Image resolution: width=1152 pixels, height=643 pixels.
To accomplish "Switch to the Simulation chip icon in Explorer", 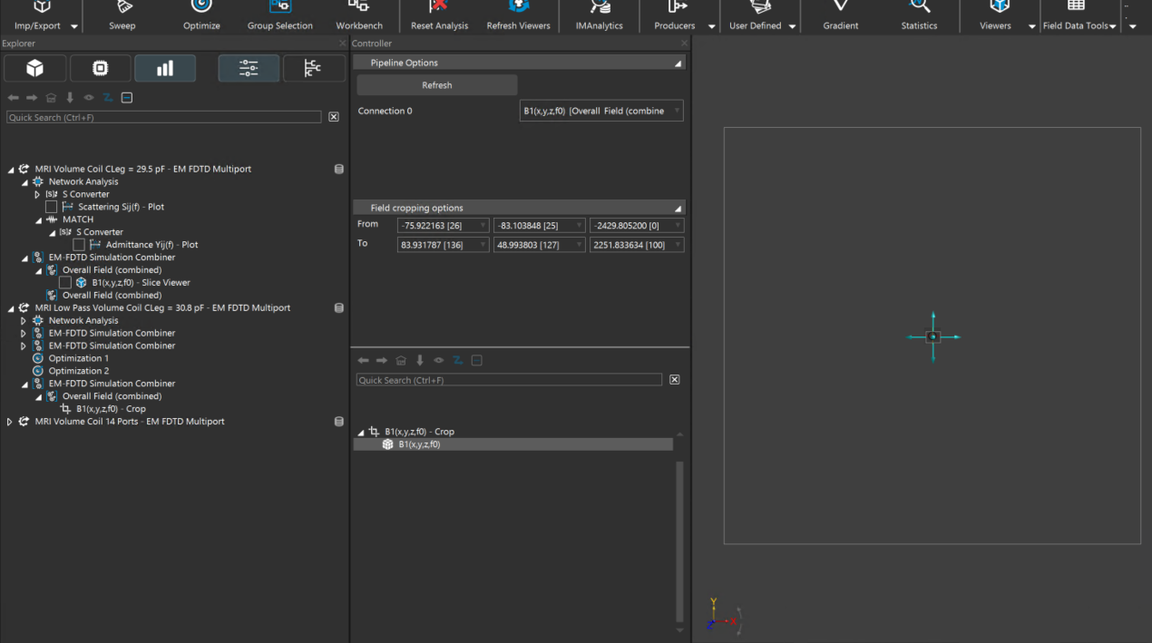I will click(100, 68).
